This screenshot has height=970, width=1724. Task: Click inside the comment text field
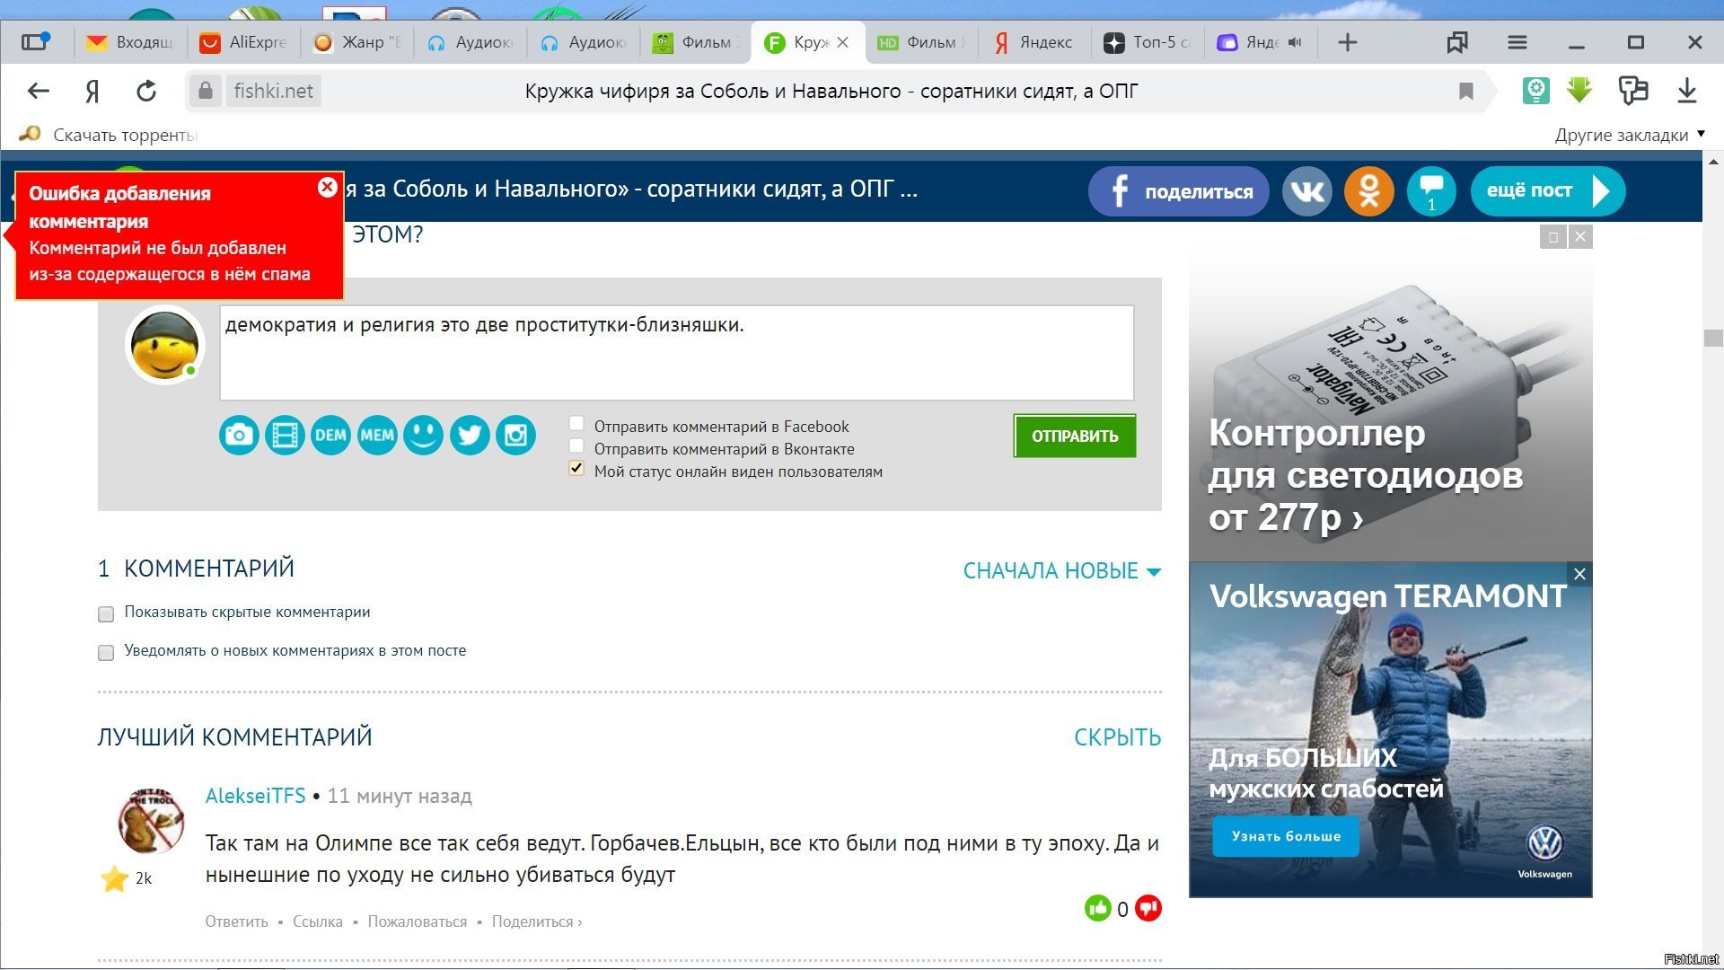click(x=676, y=353)
